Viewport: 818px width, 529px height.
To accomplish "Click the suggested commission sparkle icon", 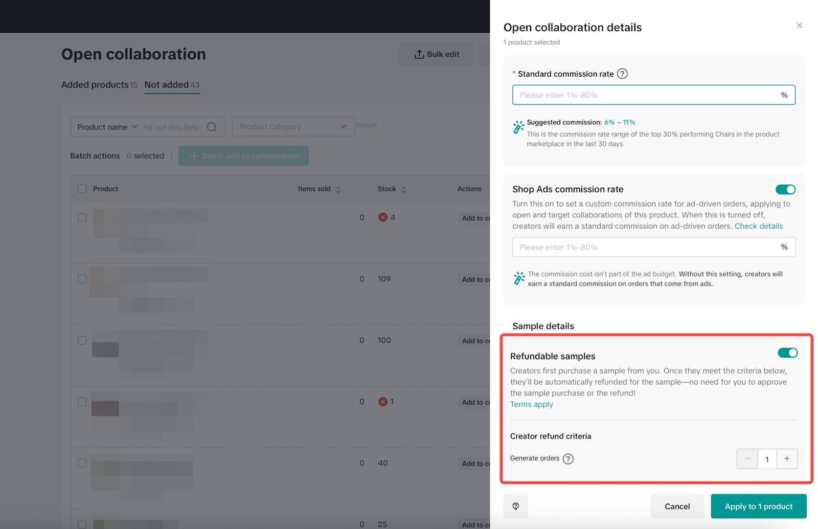I will [518, 128].
